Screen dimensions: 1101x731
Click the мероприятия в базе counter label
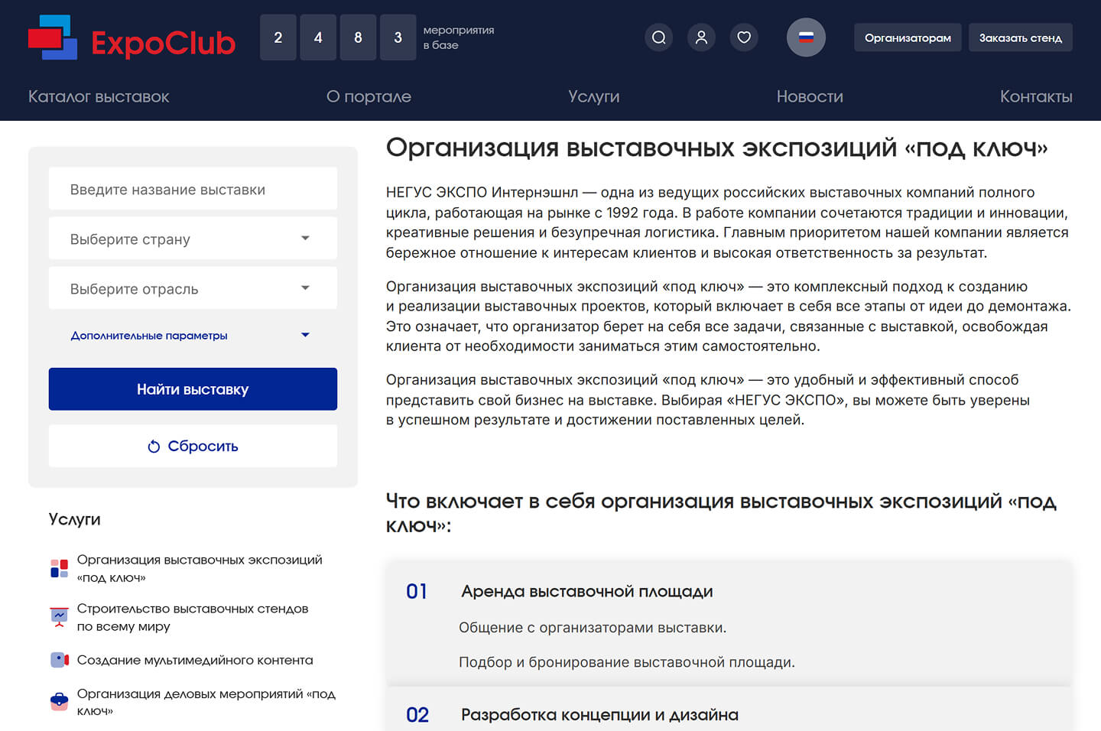tap(459, 37)
